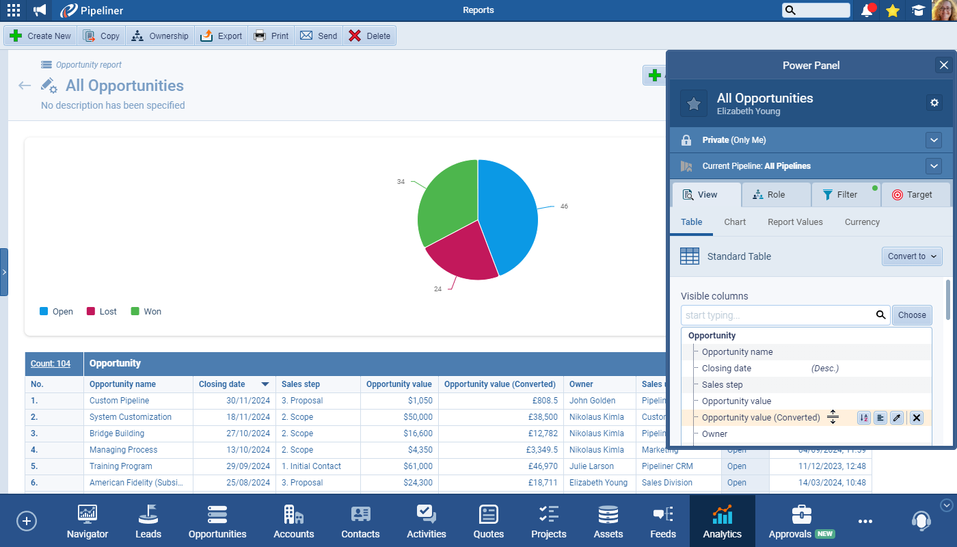Mark All Opportunities report as favorite star
Viewport: 957px width, 547px height.
(x=693, y=103)
